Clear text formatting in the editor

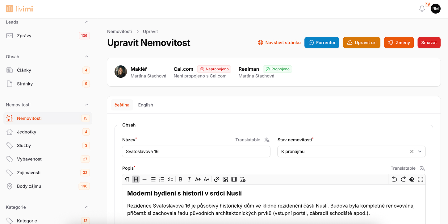click(243, 179)
